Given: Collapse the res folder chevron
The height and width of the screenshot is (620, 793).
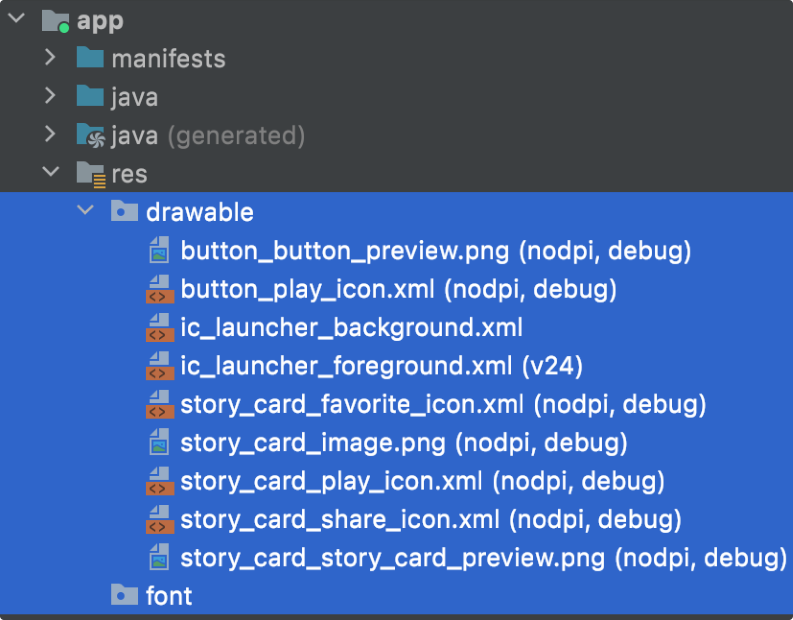Looking at the screenshot, I should [x=51, y=172].
